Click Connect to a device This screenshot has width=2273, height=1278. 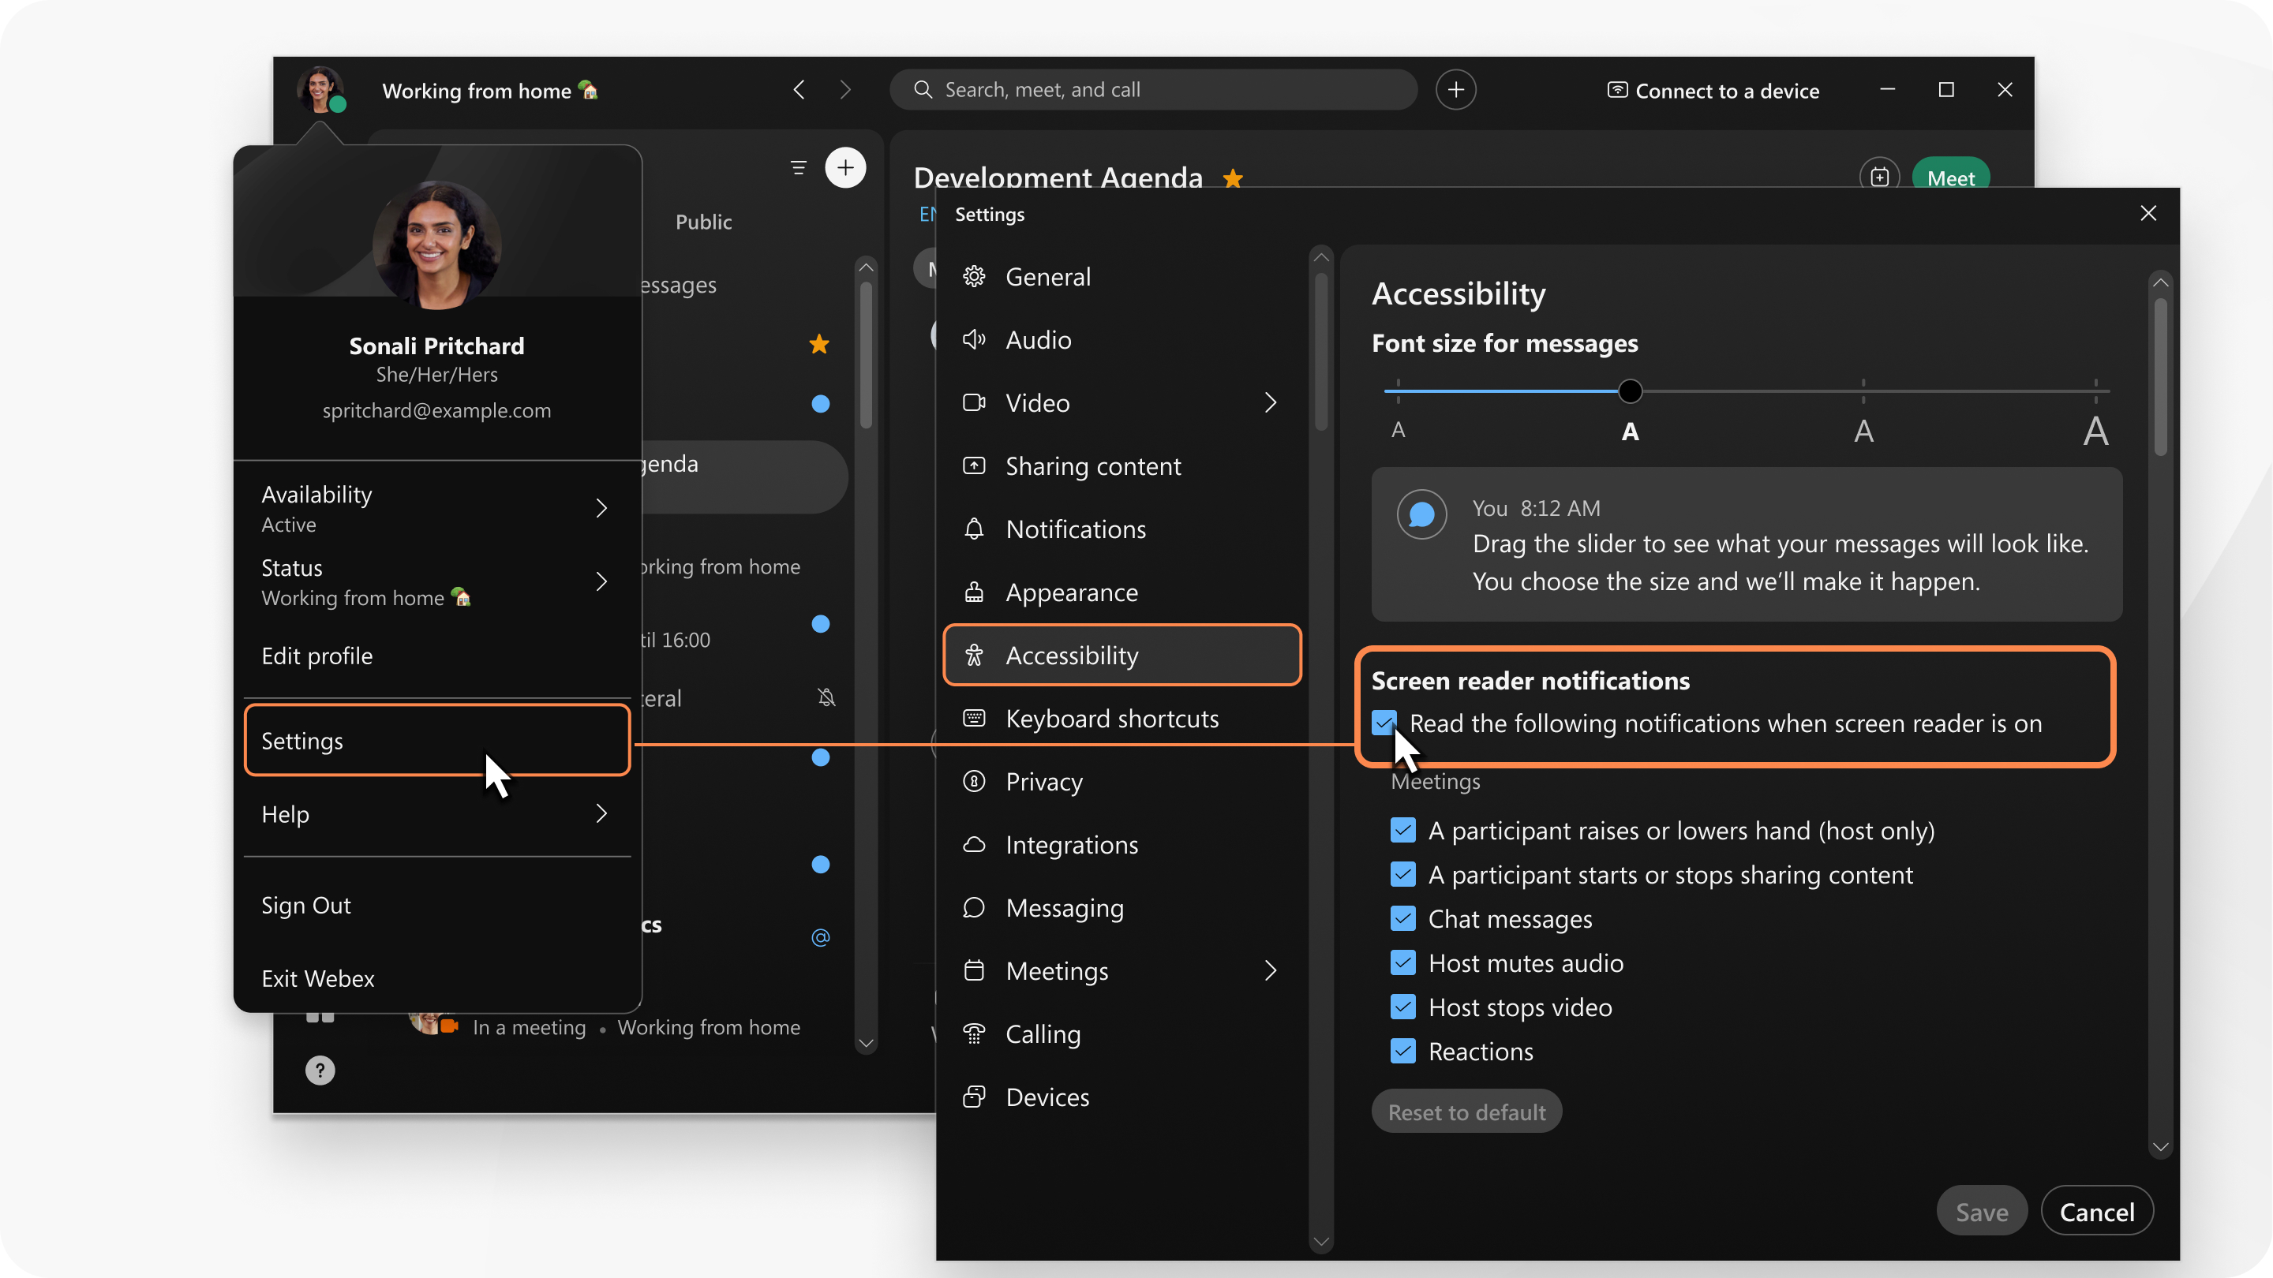point(1713,91)
